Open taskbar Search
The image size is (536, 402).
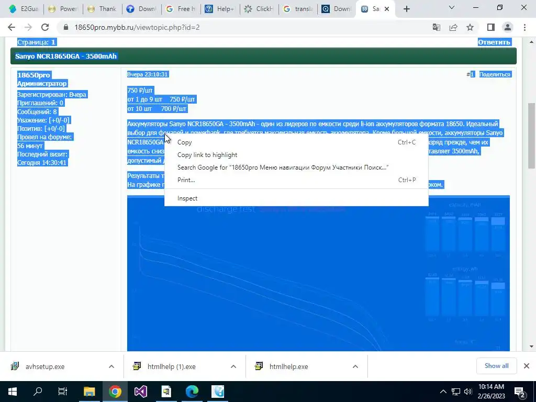click(38, 392)
